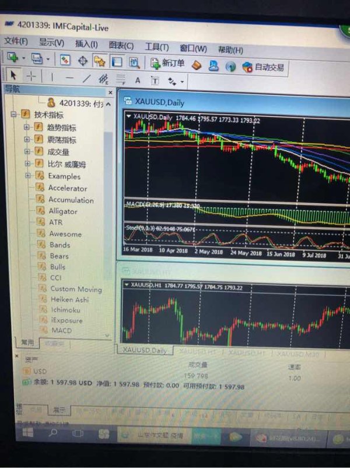
Task: Toggle the 自动交易 (AutoTrading) button
Action: 262,67
